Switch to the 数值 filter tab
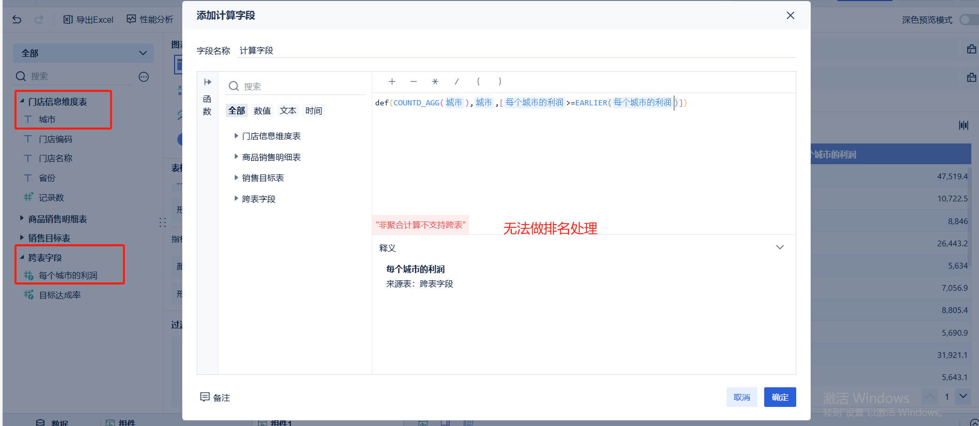The image size is (979, 426). 262,111
